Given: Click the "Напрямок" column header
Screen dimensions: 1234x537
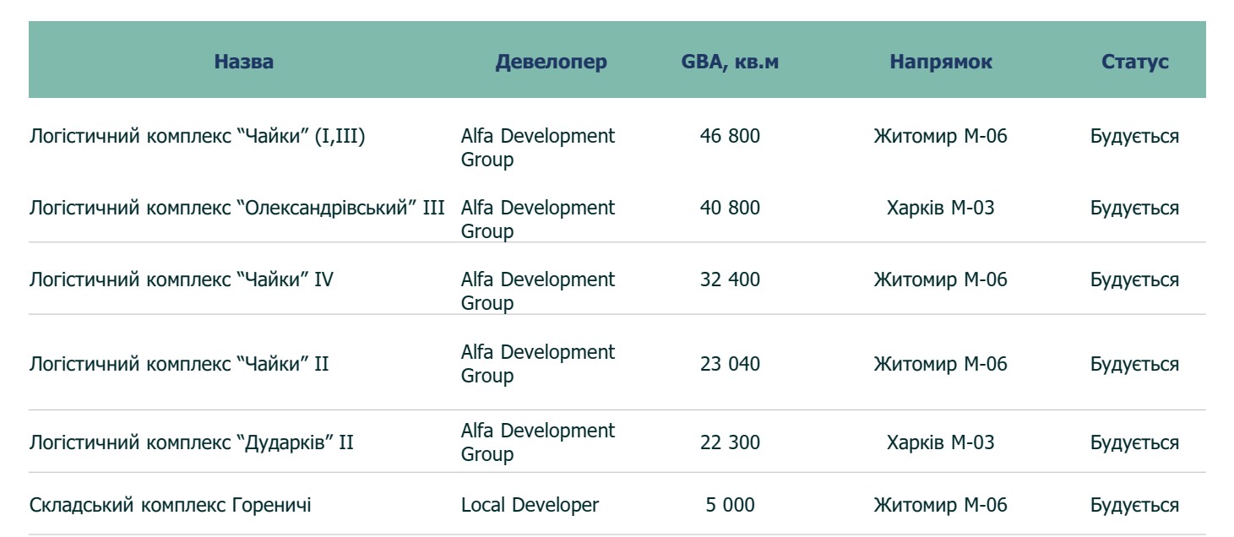Looking at the screenshot, I should point(941,62).
